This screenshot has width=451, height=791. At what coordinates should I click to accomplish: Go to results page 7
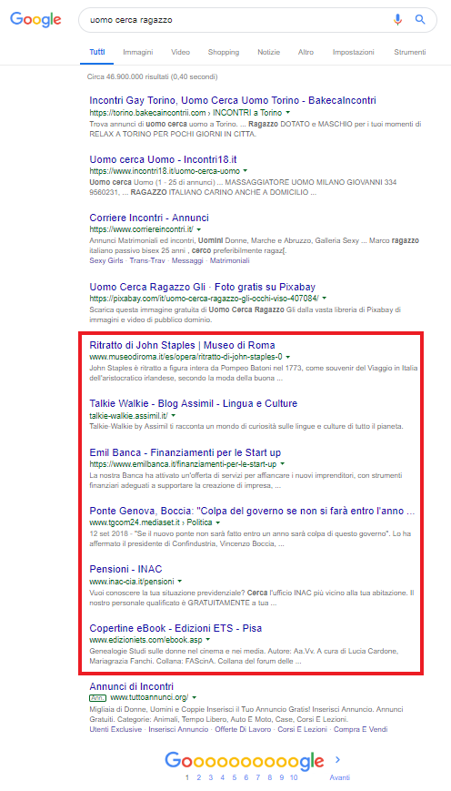tap(258, 777)
